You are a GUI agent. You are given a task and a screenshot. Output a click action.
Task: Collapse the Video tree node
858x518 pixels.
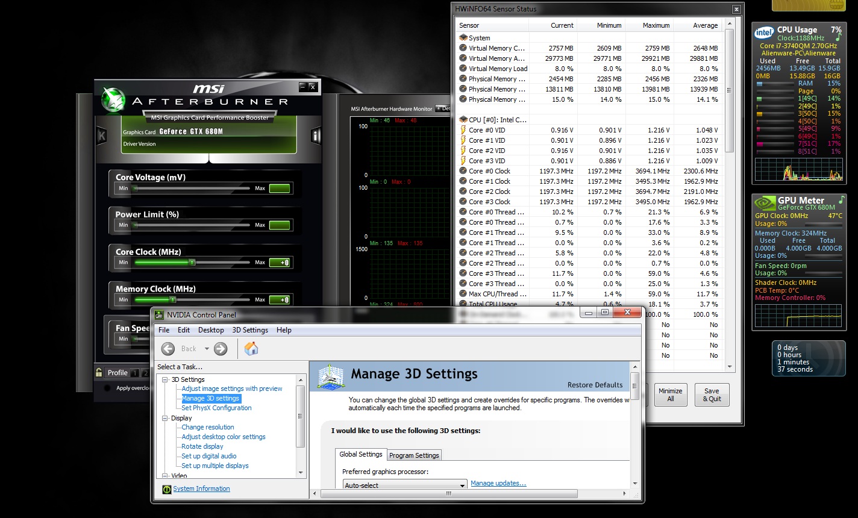[166, 475]
